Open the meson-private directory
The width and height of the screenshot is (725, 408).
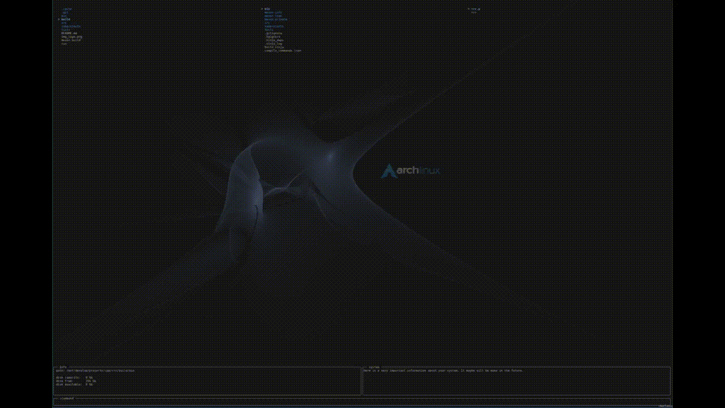coord(276,19)
